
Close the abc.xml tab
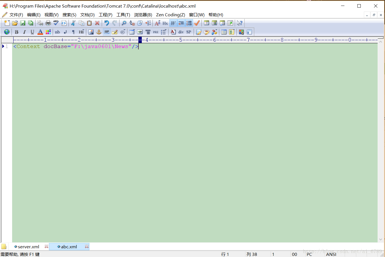coord(87,247)
